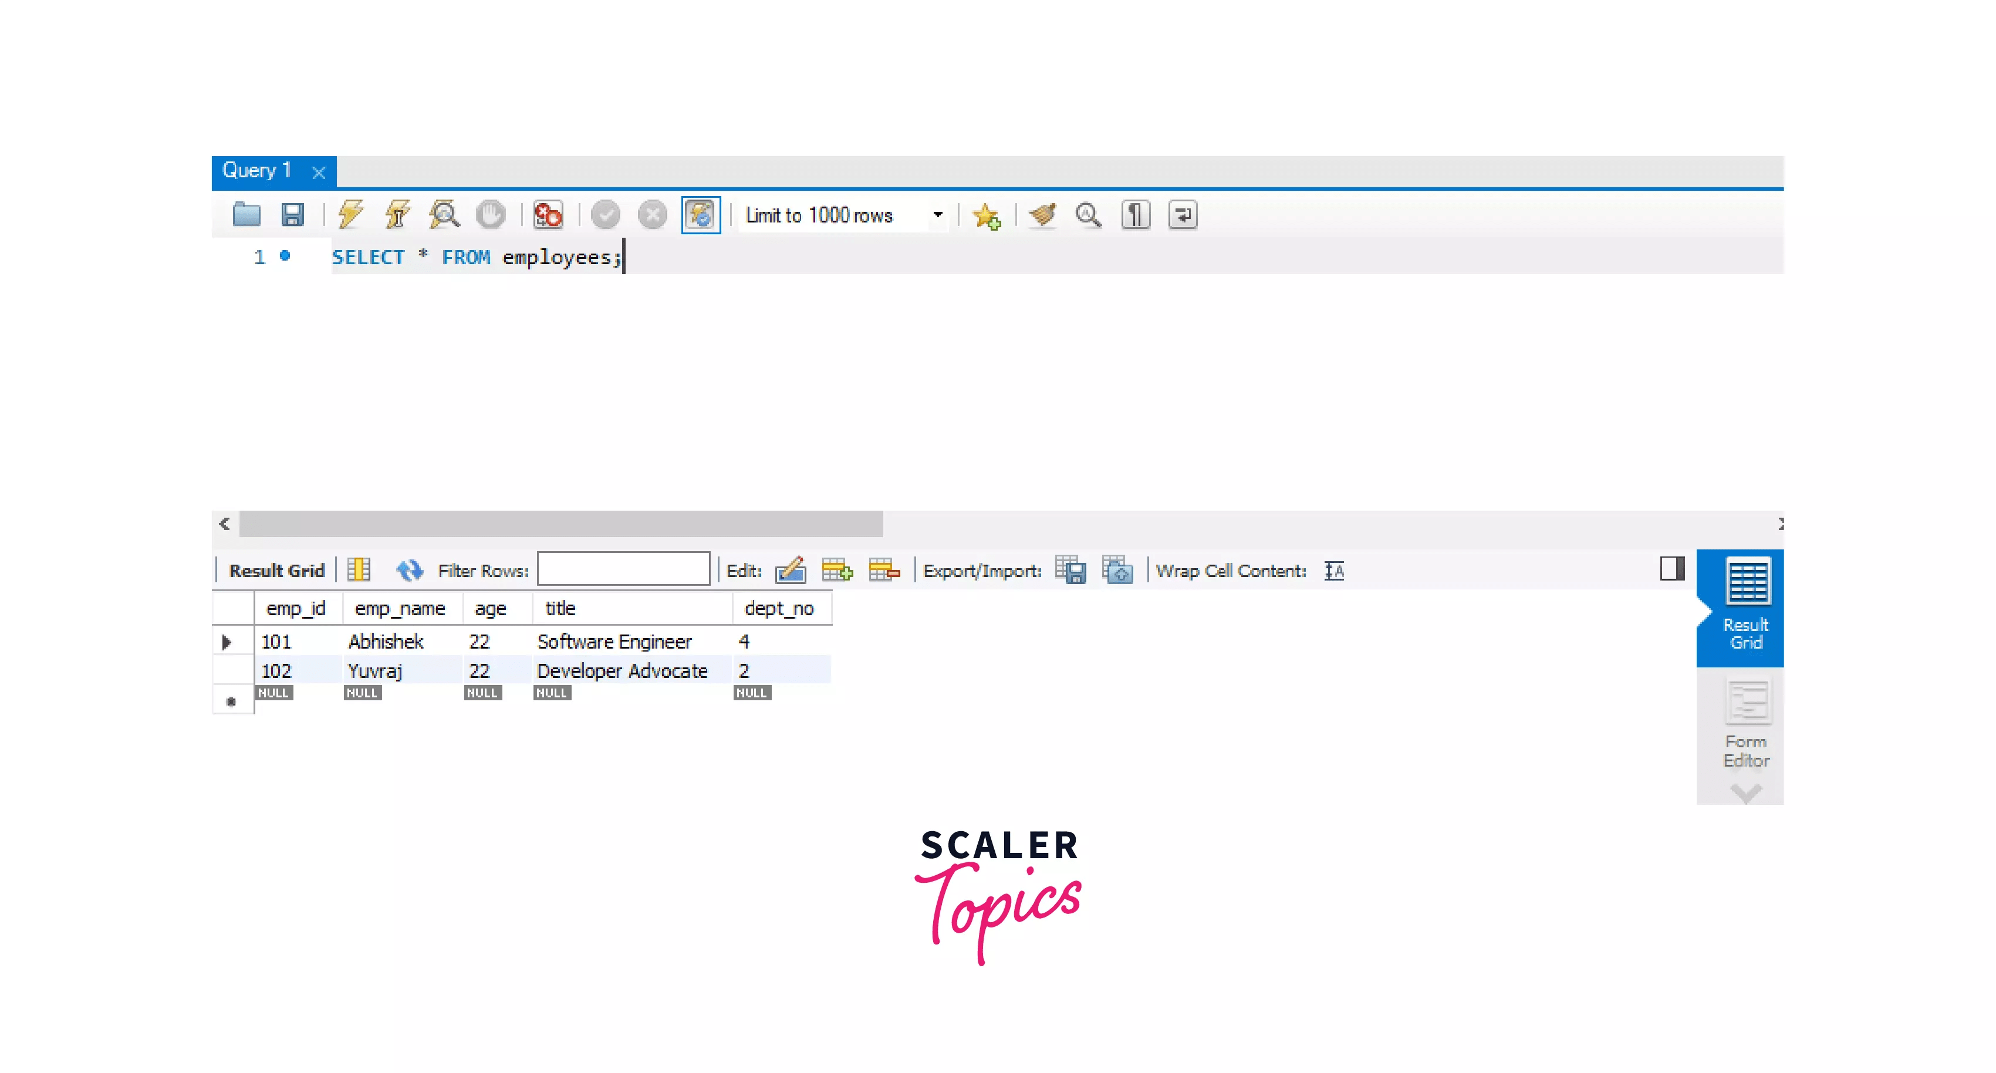This screenshot has height=1073, width=1996.
Task: Expand the Form Editor chevron arrow
Action: 1747,794
